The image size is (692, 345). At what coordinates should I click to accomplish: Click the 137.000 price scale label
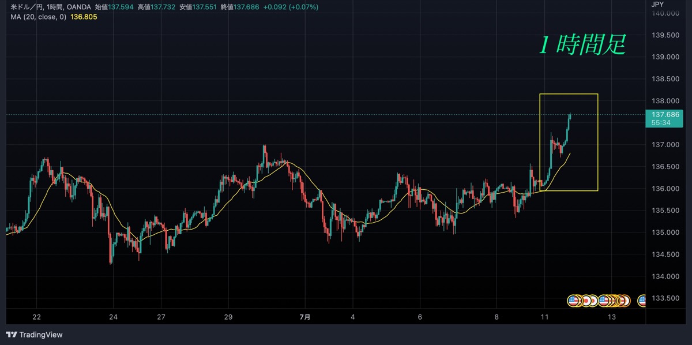coord(664,145)
